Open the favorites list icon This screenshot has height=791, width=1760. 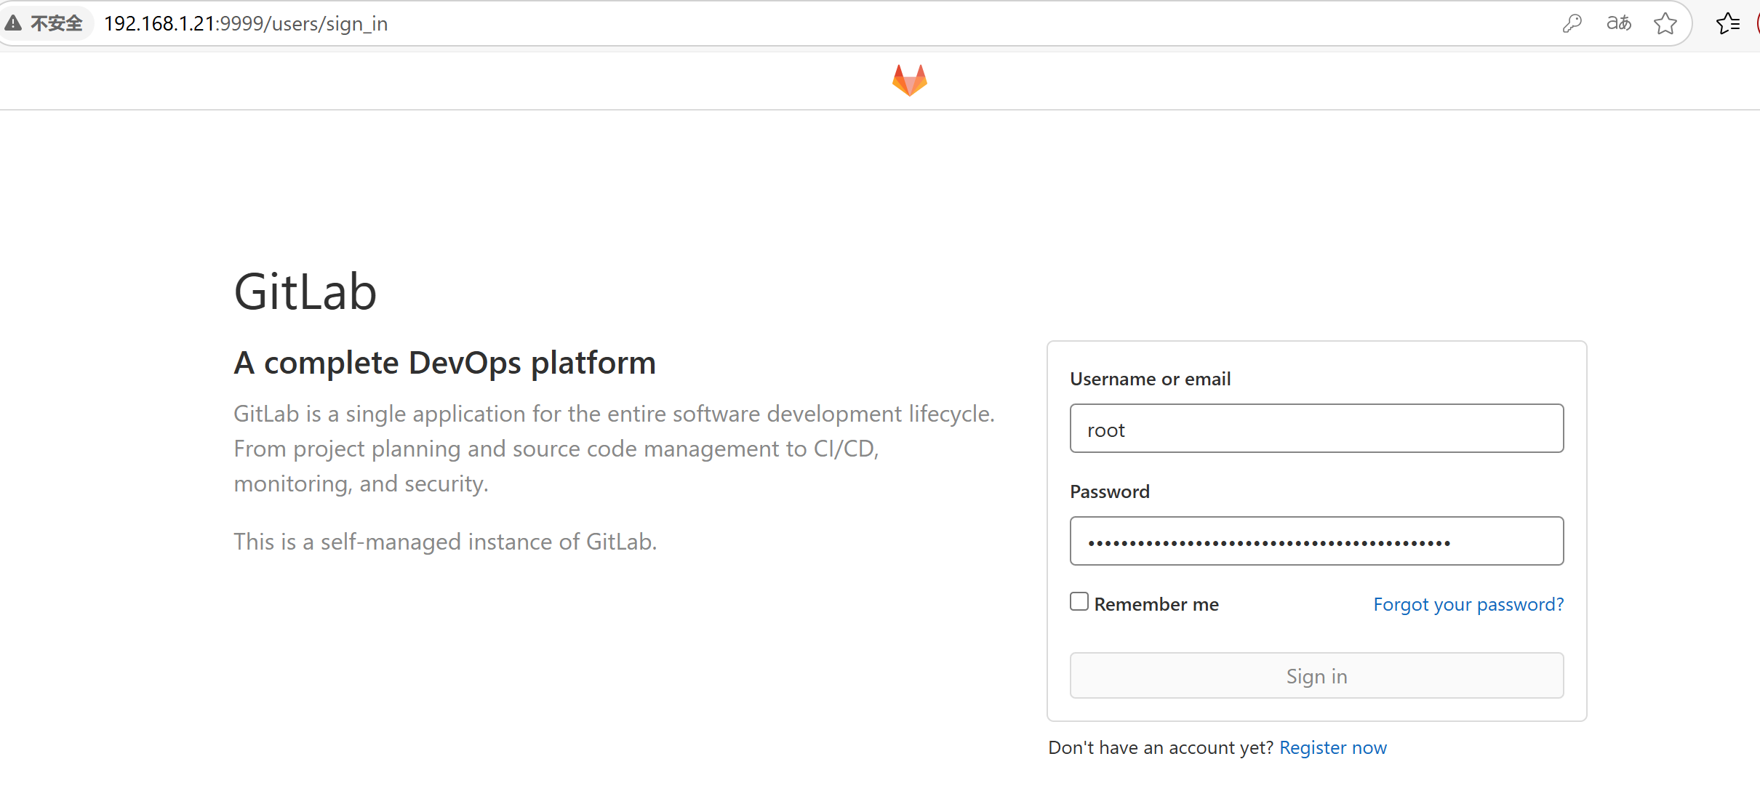coord(1728,23)
